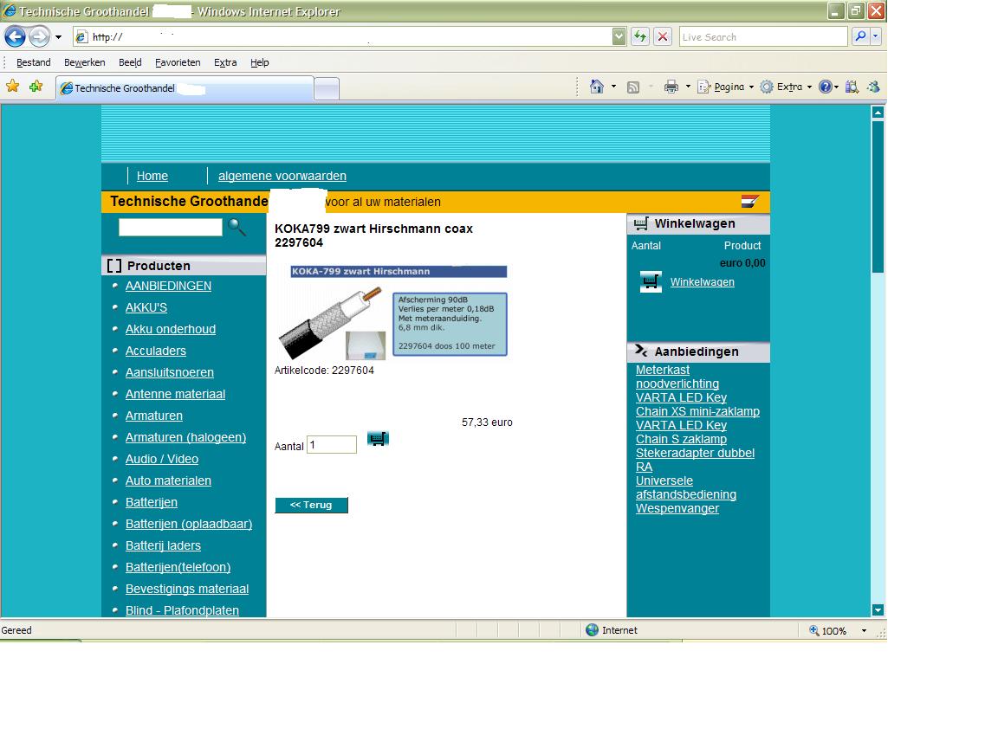Click the RSS feeds icon

632,87
